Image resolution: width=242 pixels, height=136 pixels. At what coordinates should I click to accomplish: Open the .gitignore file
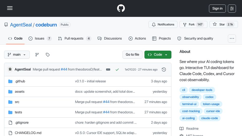coord(22,123)
